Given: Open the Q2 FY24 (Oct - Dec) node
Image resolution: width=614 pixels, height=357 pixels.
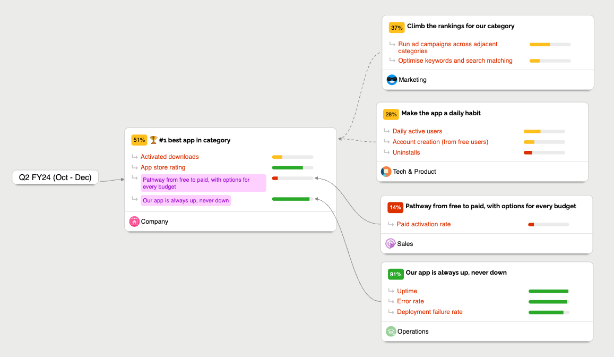Looking at the screenshot, I should (x=55, y=177).
